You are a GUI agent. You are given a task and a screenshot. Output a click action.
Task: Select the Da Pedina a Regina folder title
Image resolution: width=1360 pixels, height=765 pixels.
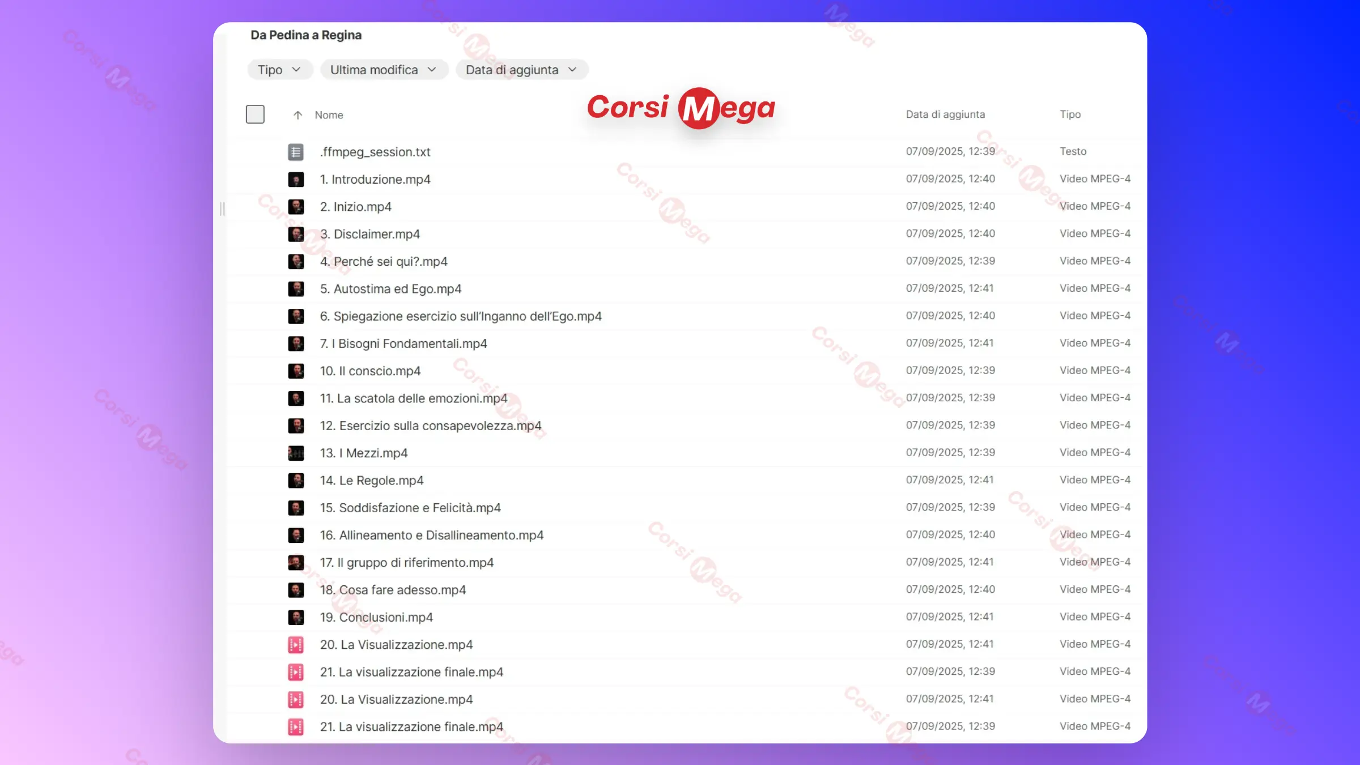pyautogui.click(x=306, y=35)
